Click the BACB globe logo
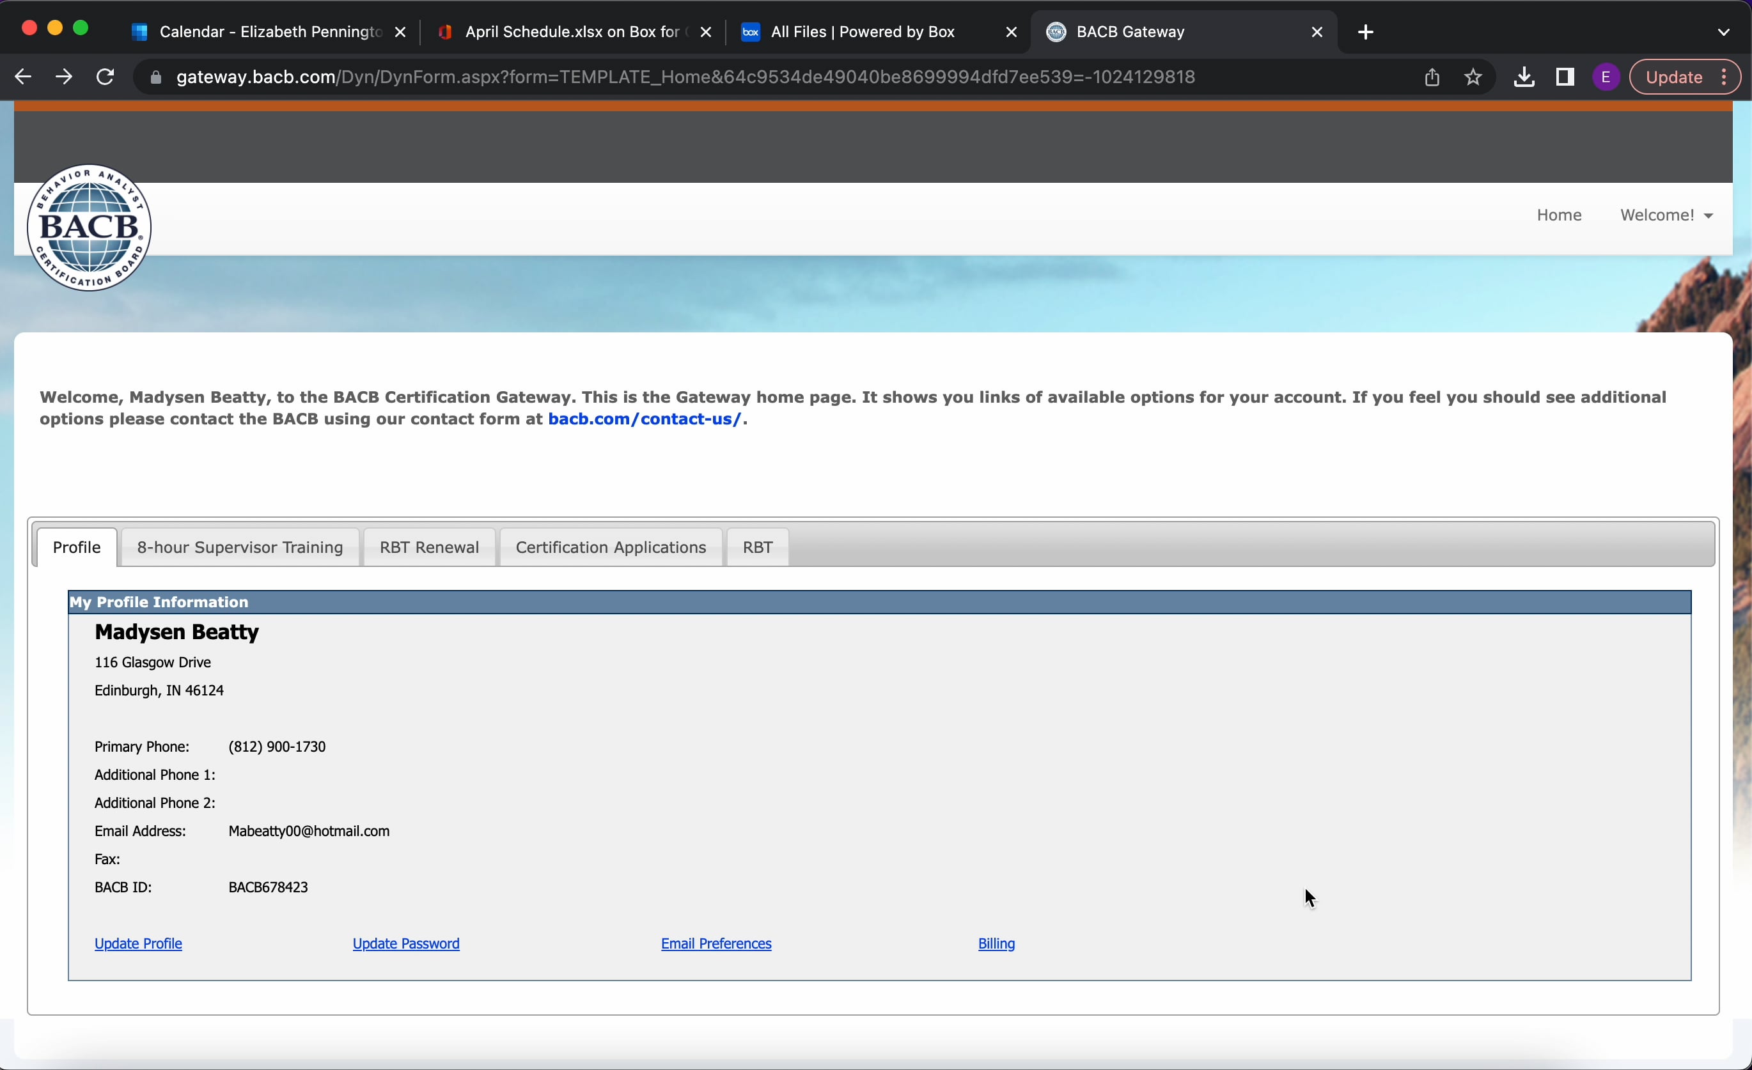The image size is (1752, 1070). 89,228
